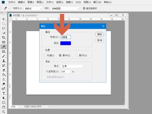This screenshot has height=114, width=152.
Task: Click the 不透明度(O) input field
Action: 65,72
